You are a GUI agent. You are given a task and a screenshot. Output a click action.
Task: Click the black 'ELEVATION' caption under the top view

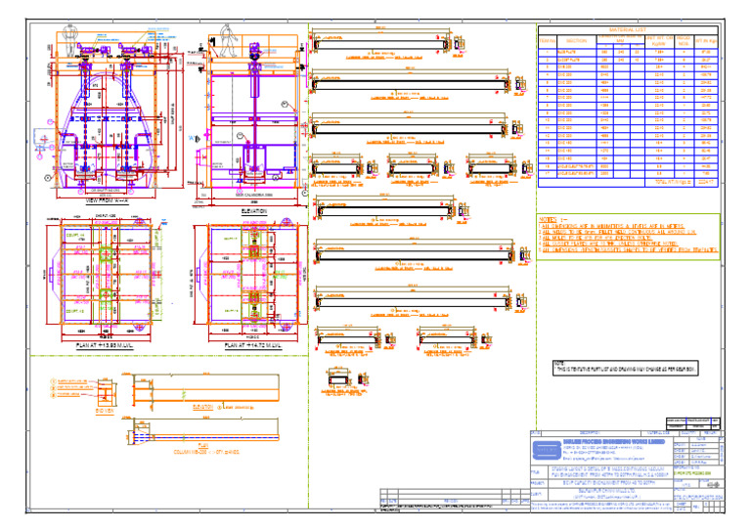(254, 210)
